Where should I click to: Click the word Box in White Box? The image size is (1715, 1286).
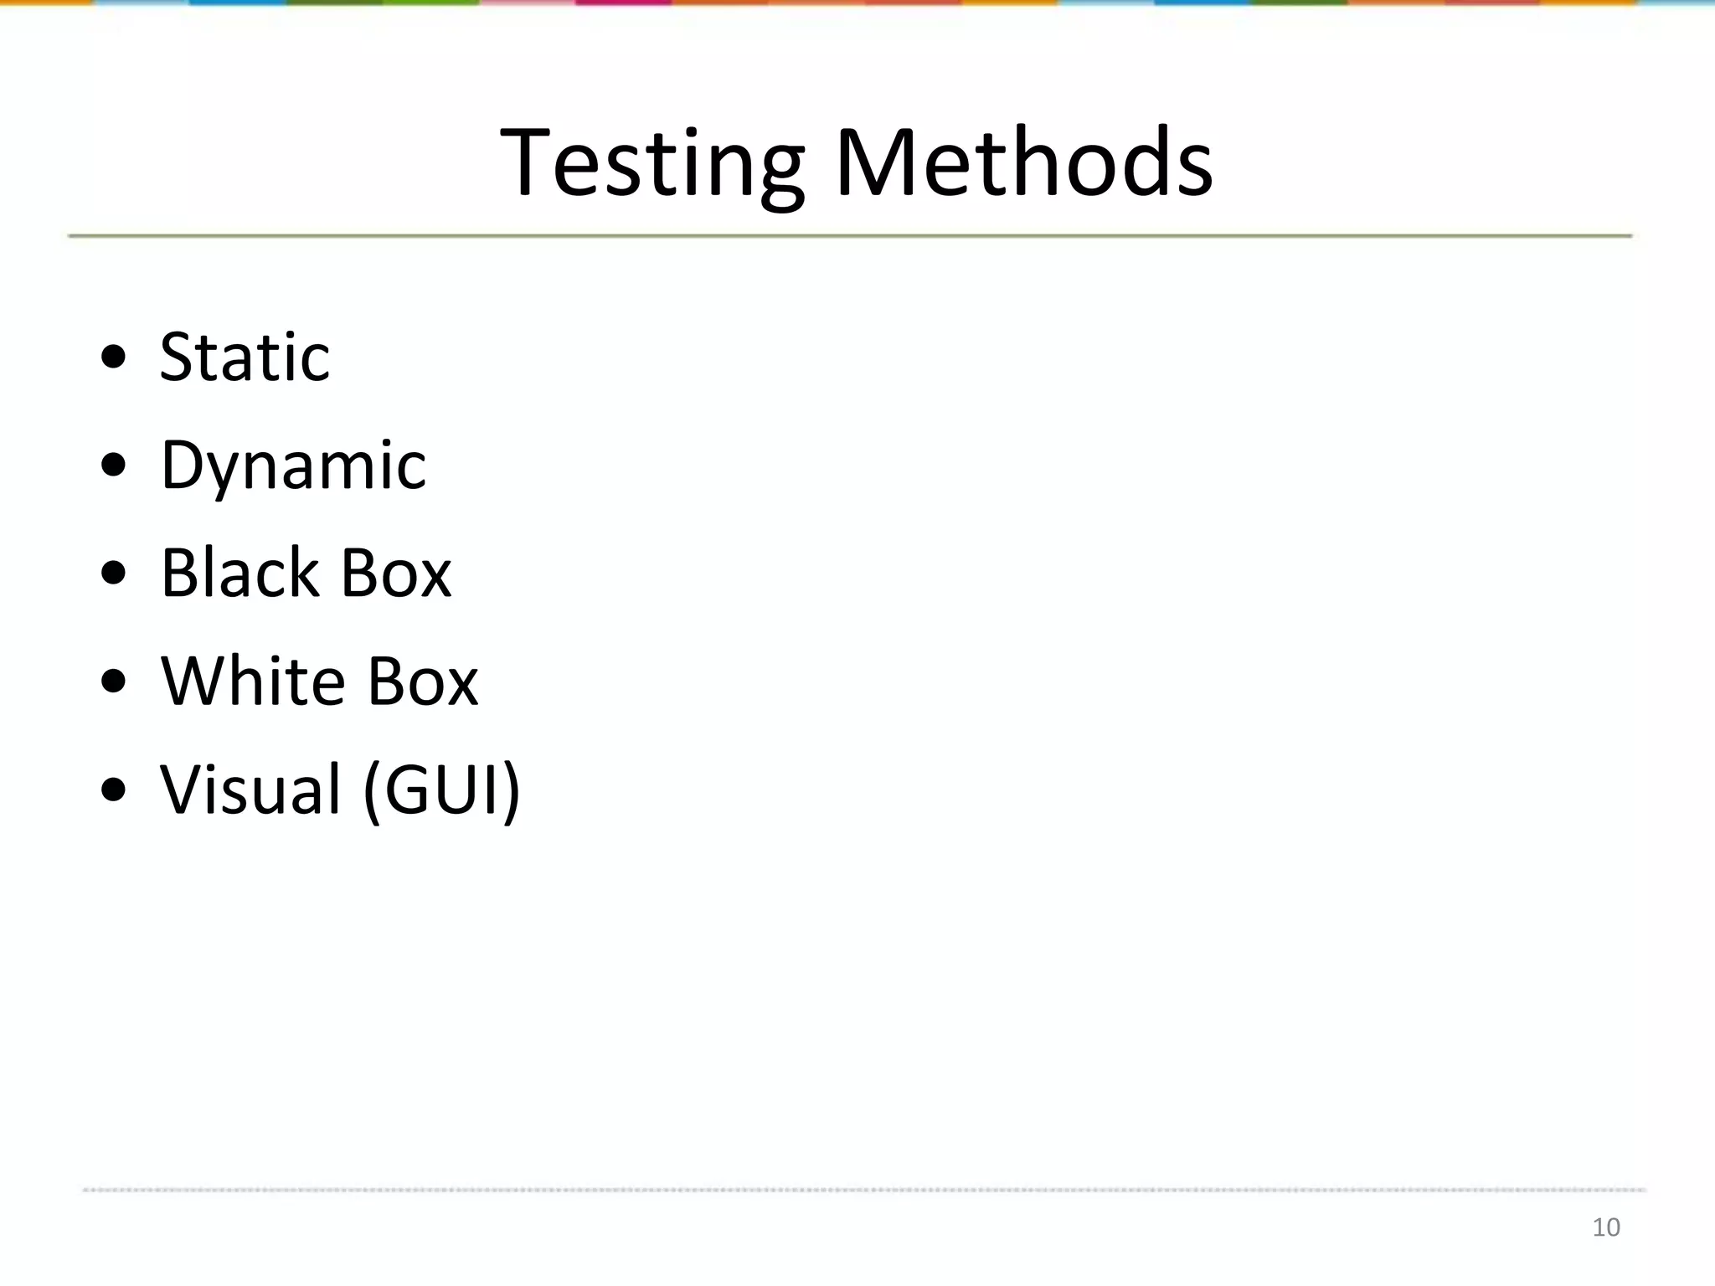(x=422, y=682)
